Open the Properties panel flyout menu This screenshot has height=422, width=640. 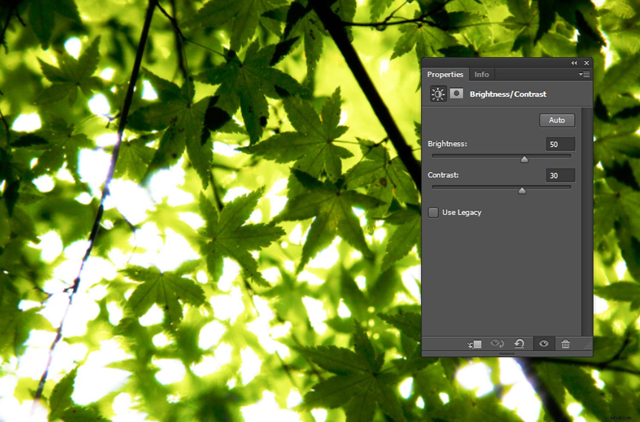(584, 74)
